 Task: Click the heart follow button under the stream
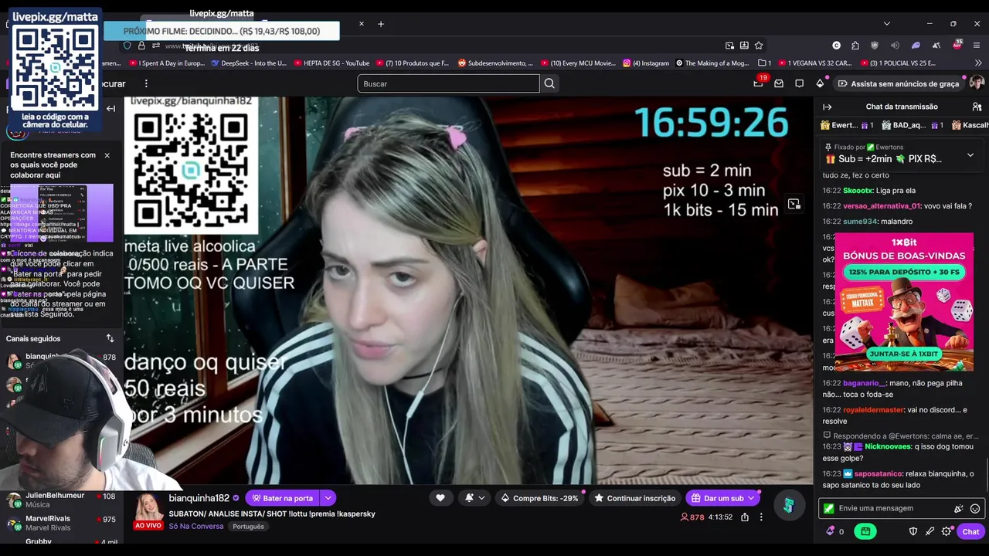440,498
